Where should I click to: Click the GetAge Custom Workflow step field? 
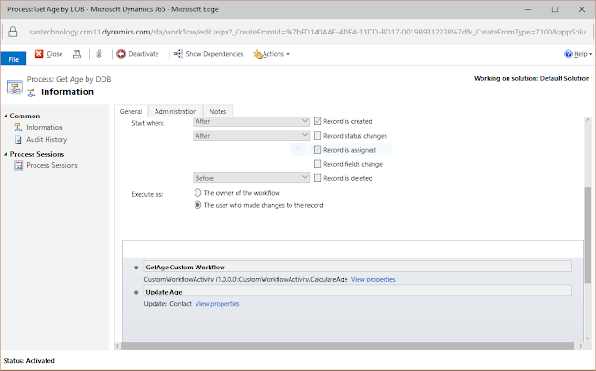pos(358,267)
